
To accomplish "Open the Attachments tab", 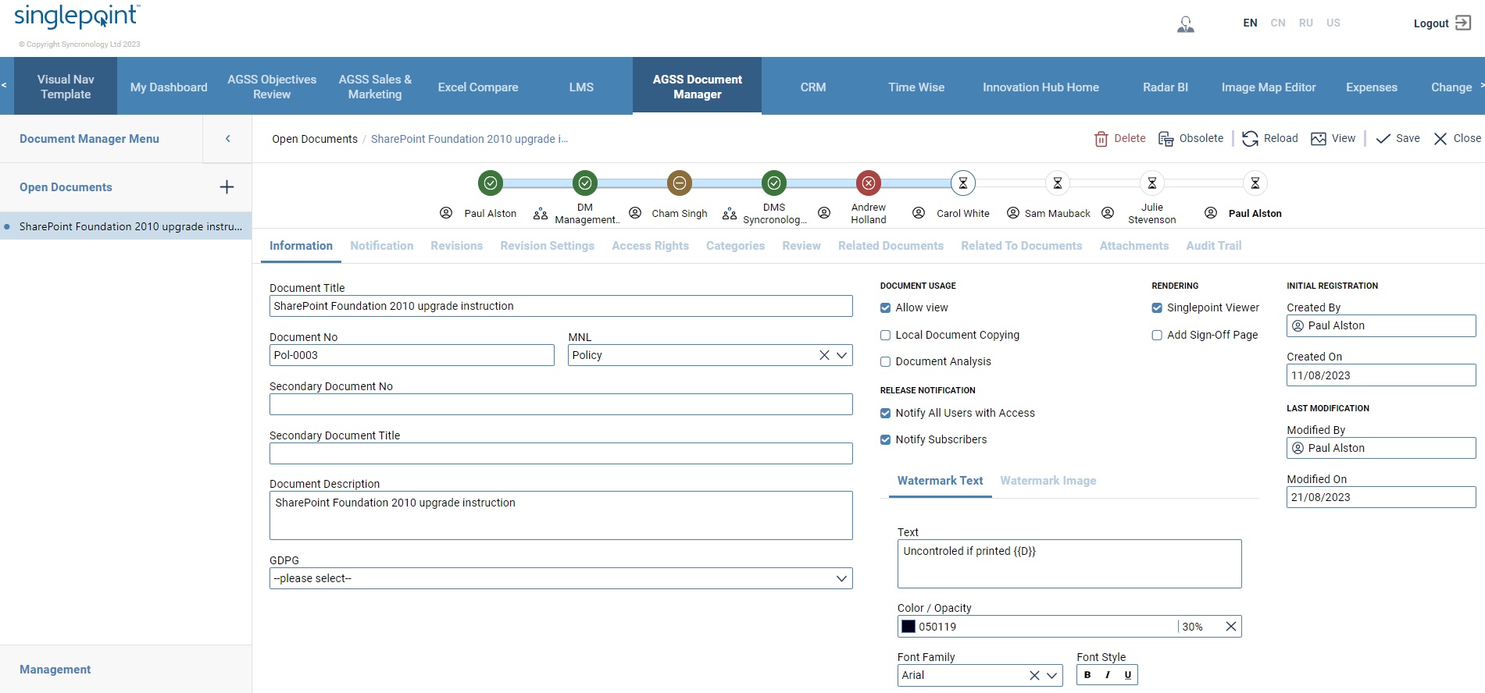I will [1134, 246].
